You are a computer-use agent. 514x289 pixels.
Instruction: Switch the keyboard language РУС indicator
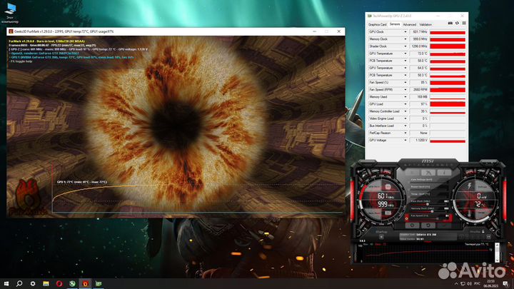click(478, 283)
